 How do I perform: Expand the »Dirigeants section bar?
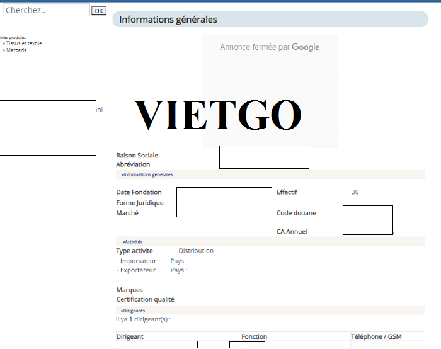pos(133,311)
